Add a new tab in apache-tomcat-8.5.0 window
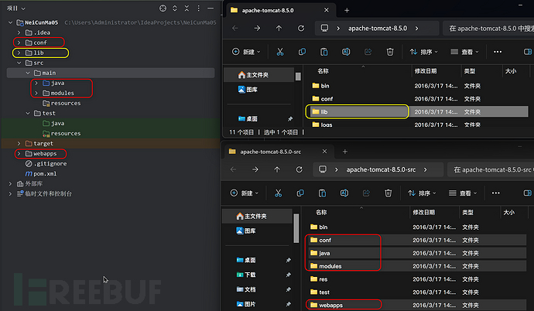 pyautogui.click(x=346, y=10)
